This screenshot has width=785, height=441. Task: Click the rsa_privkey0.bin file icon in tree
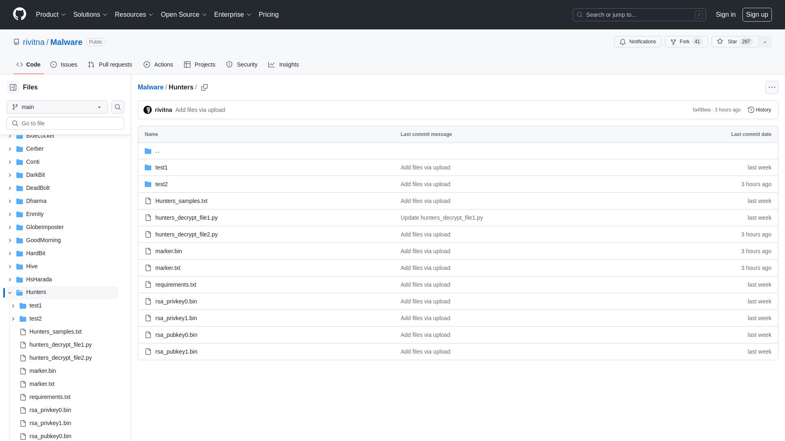pyautogui.click(x=23, y=410)
